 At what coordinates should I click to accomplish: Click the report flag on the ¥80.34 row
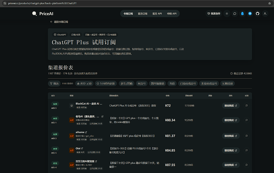(x=247, y=120)
